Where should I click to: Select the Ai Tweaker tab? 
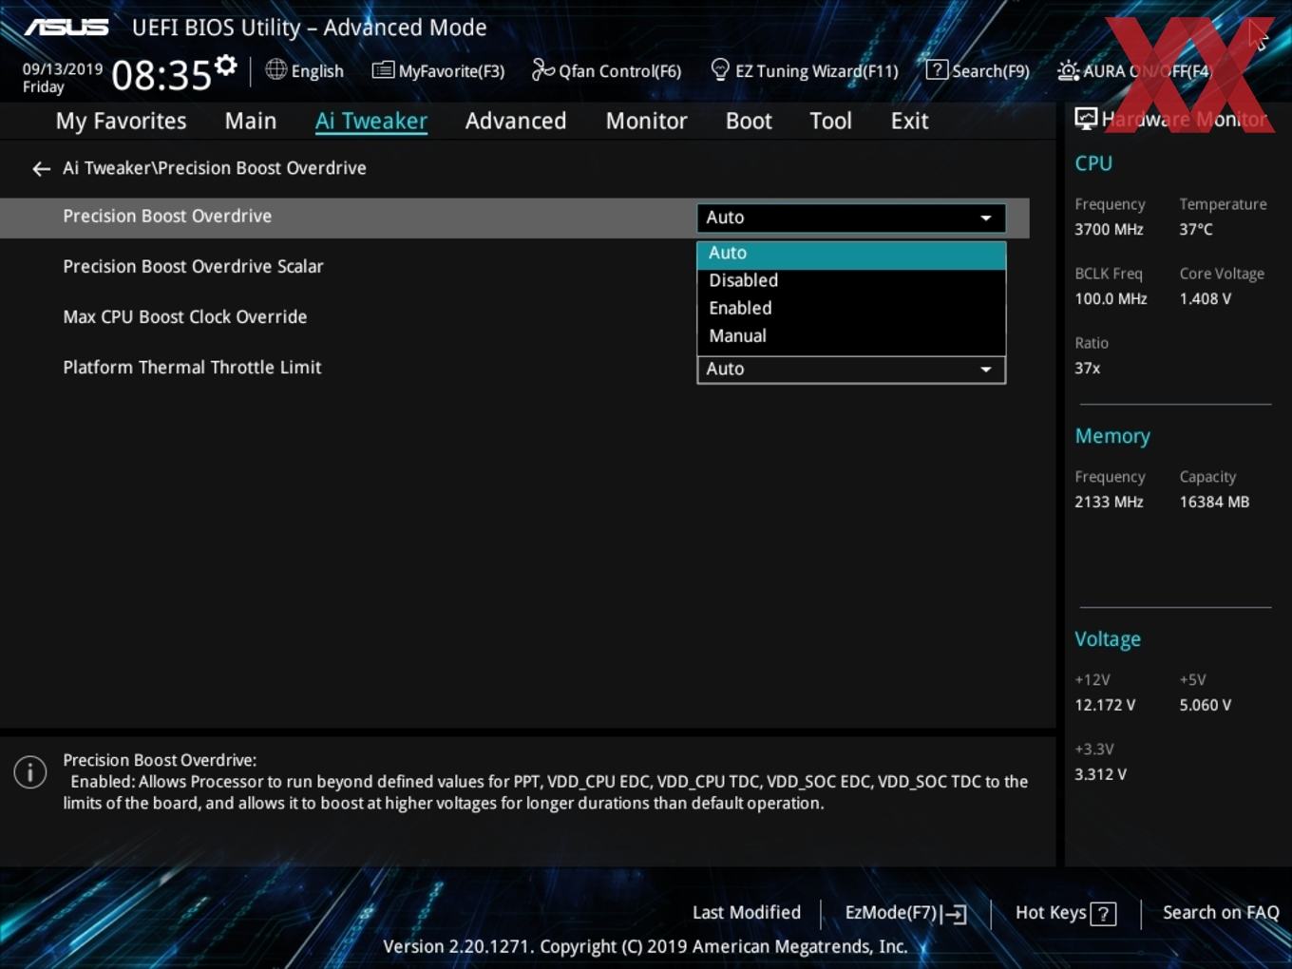click(371, 121)
